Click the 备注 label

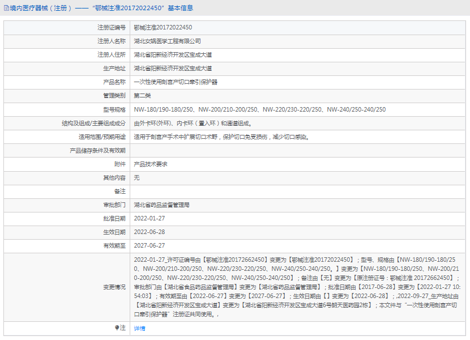120,191
